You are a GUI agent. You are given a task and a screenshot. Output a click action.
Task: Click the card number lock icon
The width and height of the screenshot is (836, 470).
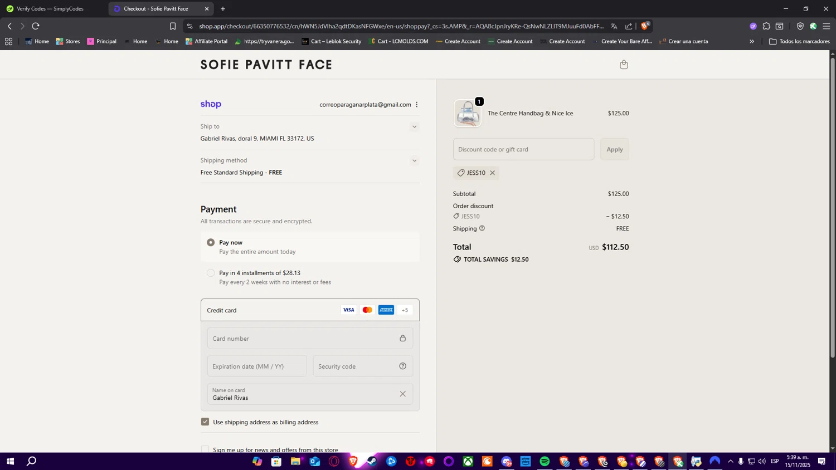(402, 338)
